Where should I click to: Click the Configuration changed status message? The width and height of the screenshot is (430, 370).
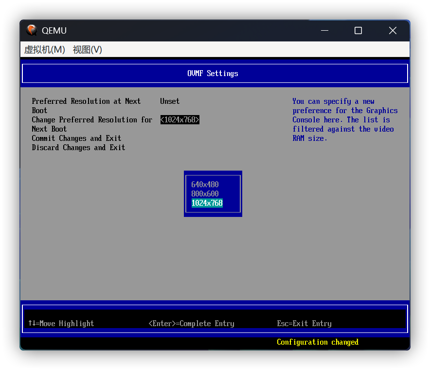318,342
